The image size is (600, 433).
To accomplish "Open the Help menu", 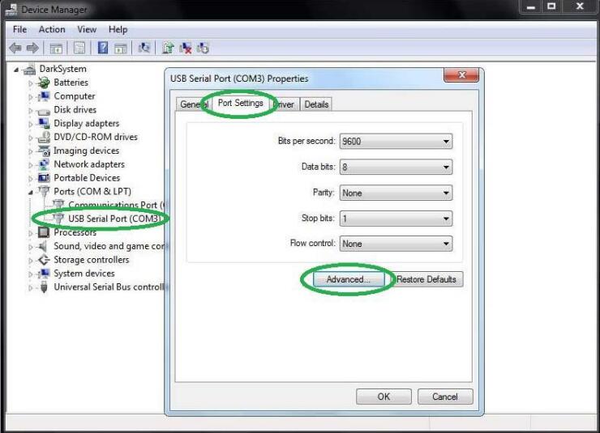I will 118,29.
